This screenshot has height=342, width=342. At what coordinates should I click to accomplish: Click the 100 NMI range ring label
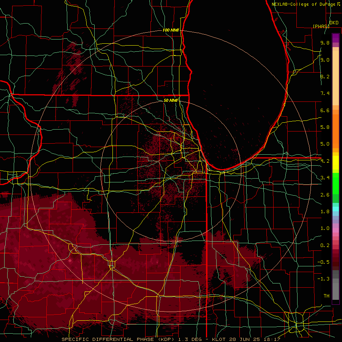171,30
